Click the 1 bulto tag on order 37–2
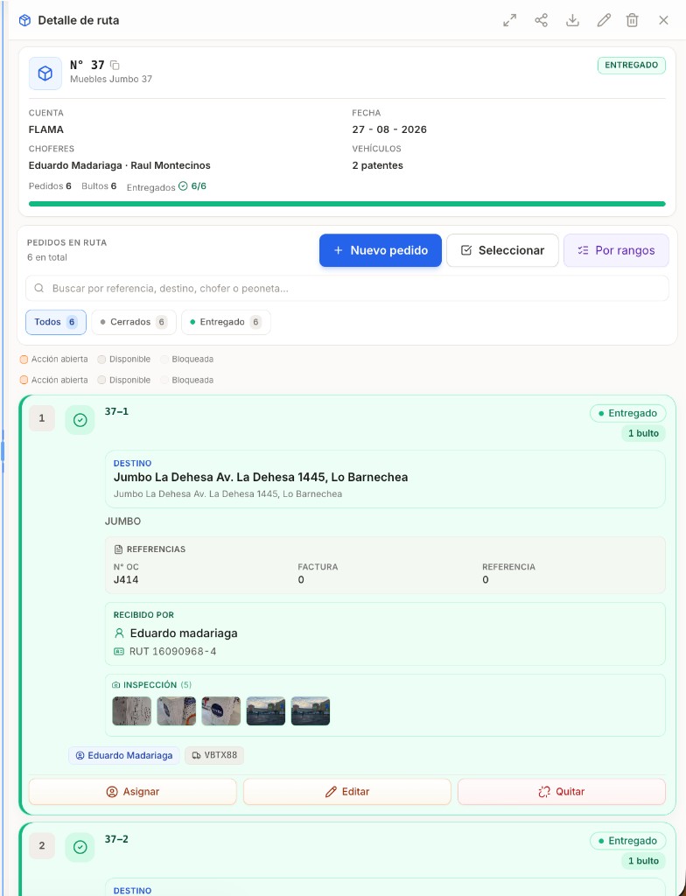This screenshot has width=686, height=896. pyautogui.click(x=643, y=861)
